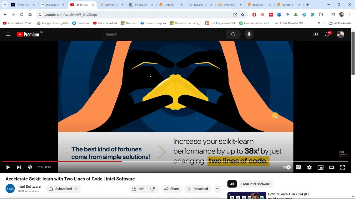The width and height of the screenshot is (355, 199).
Task: Toggle the autoplay switch
Action: pyautogui.click(x=287, y=167)
